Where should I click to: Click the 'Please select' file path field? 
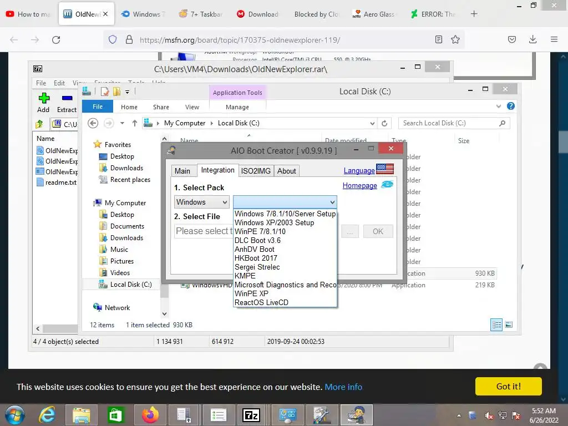tap(204, 231)
